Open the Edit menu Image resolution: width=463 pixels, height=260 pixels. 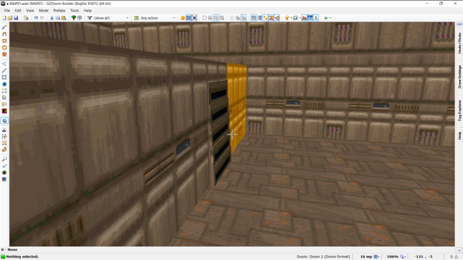coord(18,10)
